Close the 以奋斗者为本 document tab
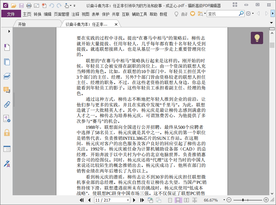276x205 pixels. point(116,25)
